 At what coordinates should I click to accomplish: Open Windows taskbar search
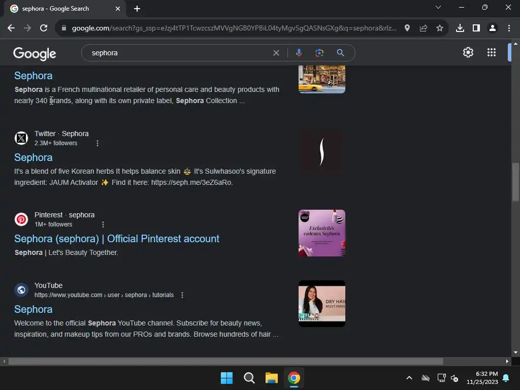pos(249,378)
